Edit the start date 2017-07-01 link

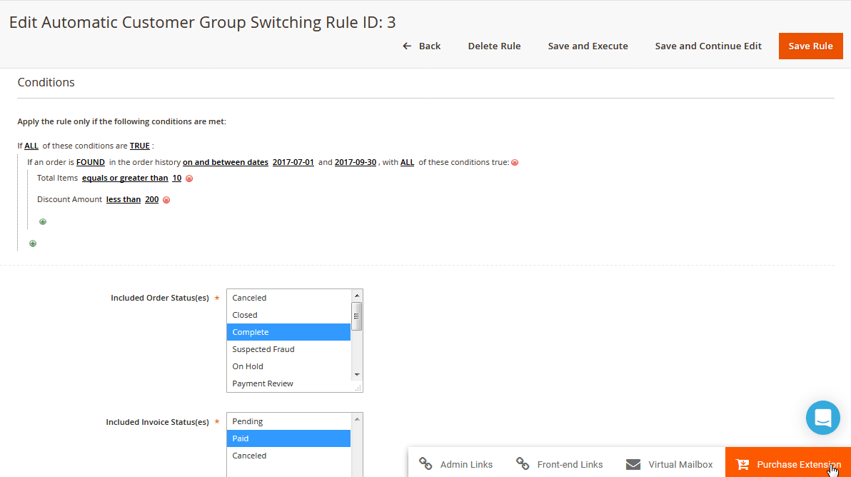click(293, 162)
